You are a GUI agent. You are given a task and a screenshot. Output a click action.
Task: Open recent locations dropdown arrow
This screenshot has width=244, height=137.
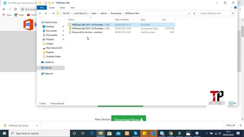click(50, 14)
